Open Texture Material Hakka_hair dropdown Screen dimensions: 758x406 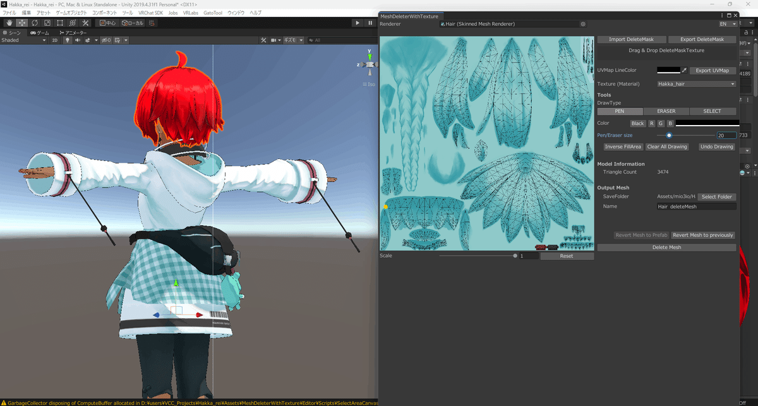tap(696, 83)
